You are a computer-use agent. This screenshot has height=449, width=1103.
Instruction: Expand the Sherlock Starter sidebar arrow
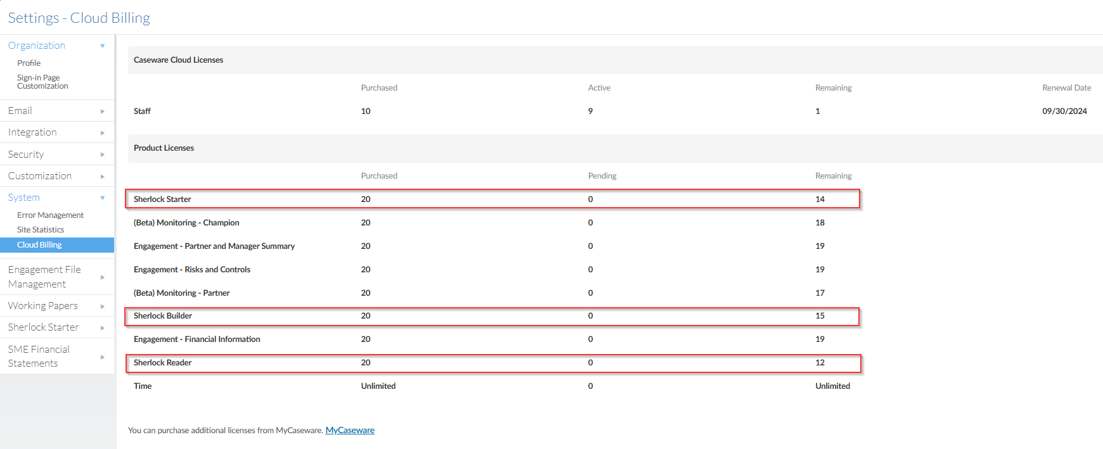click(102, 327)
